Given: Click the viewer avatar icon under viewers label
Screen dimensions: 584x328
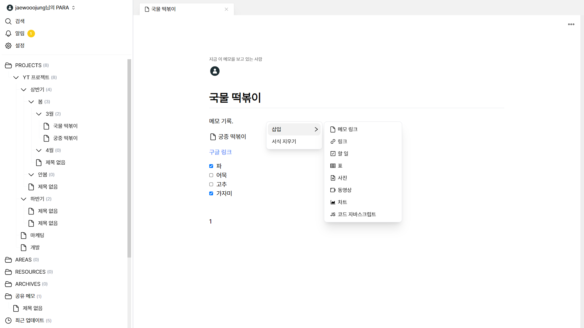Looking at the screenshot, I should 215,71.
